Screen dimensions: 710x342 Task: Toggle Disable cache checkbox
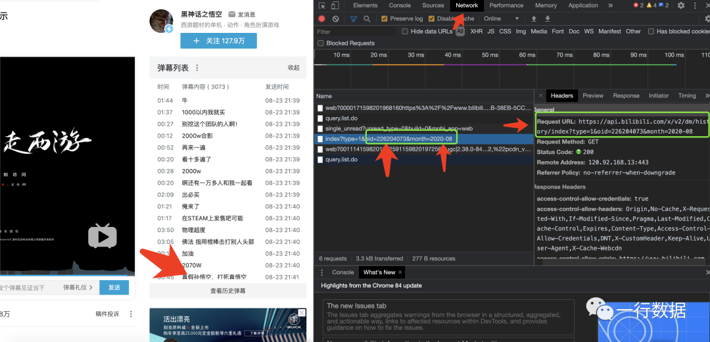point(431,18)
